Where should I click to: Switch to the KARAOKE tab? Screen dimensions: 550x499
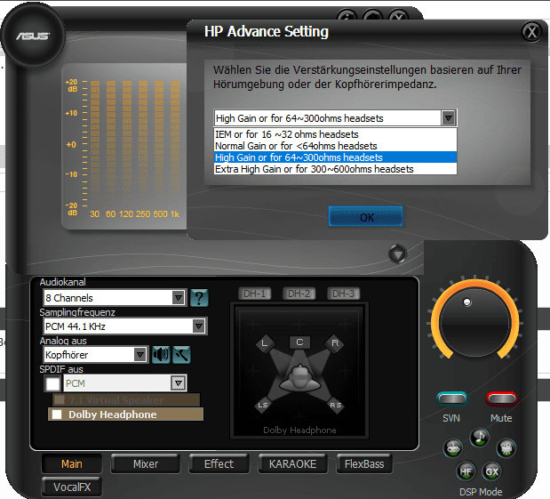tap(292, 464)
